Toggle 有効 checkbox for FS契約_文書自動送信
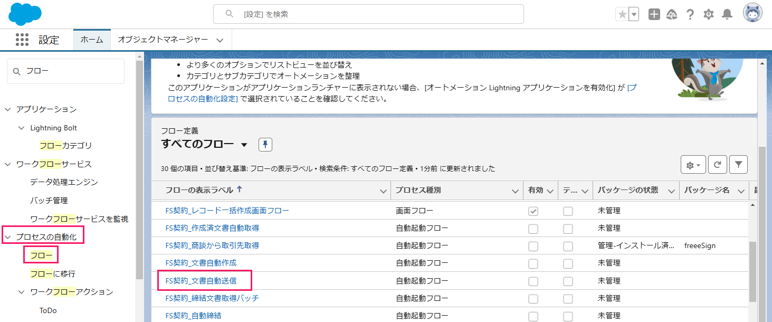 click(533, 281)
